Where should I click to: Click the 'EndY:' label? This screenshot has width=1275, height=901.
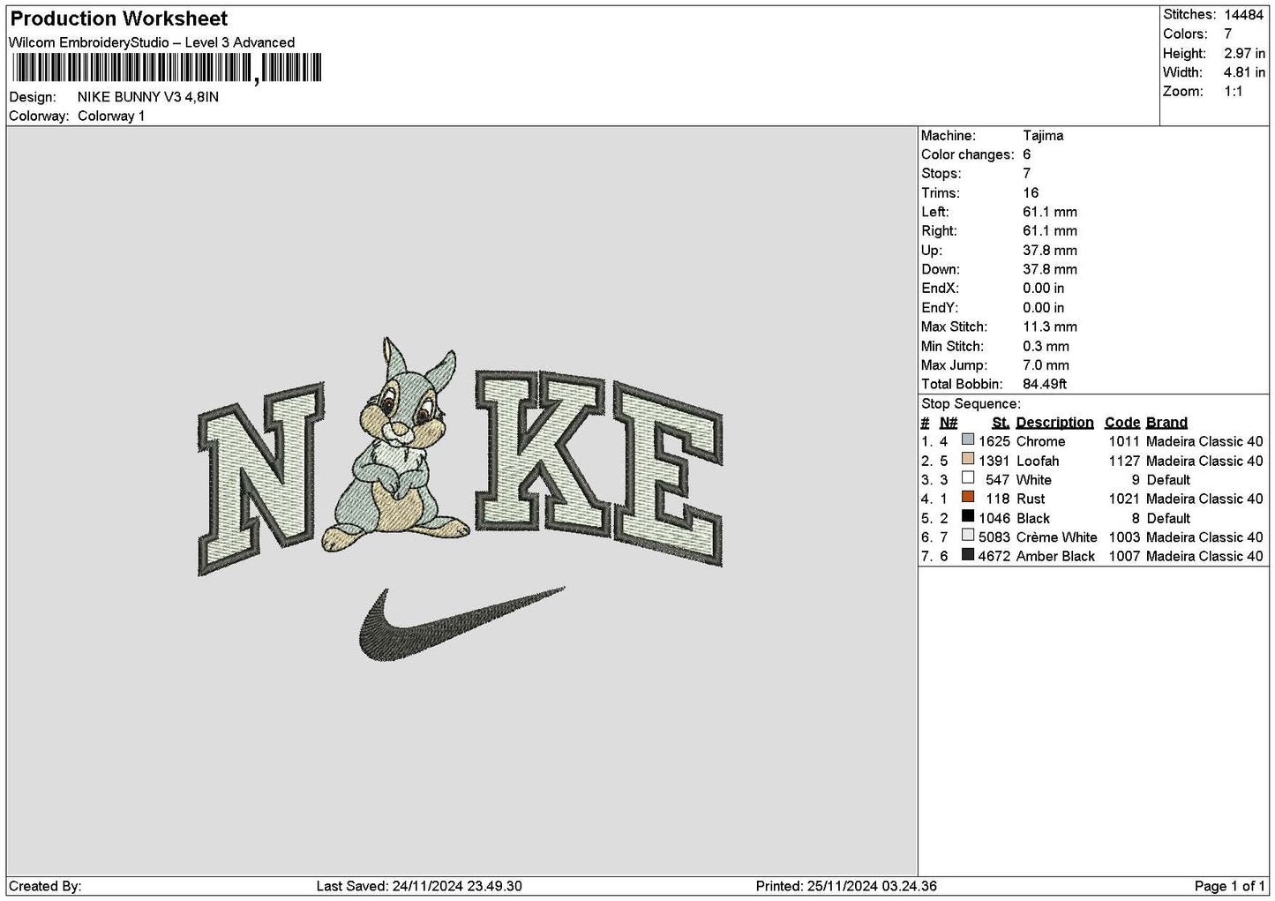point(940,308)
